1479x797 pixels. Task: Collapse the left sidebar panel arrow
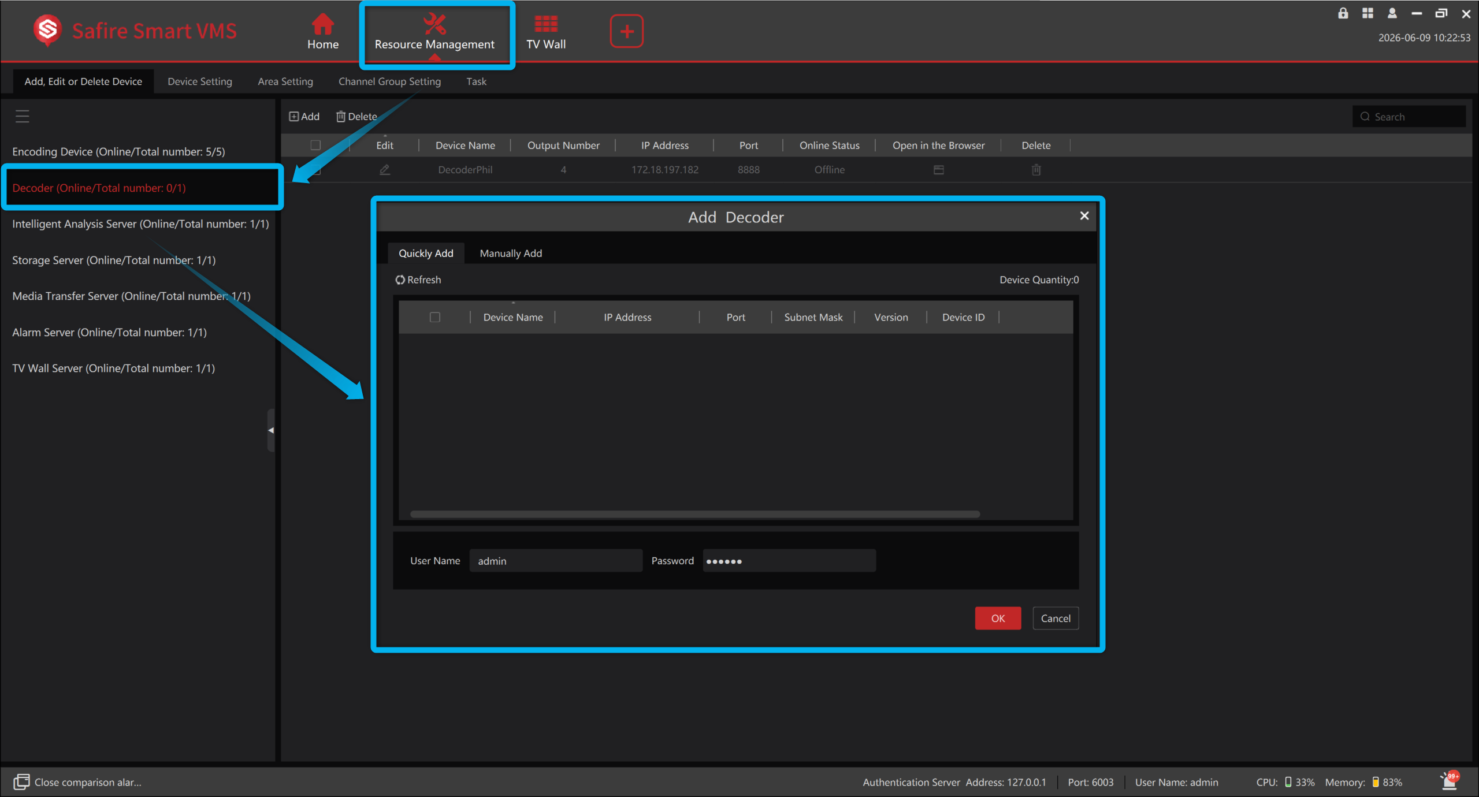click(x=270, y=430)
